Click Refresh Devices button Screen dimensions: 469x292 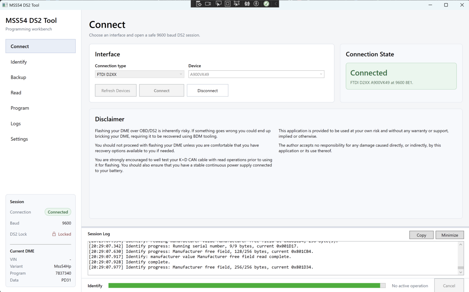[116, 90]
